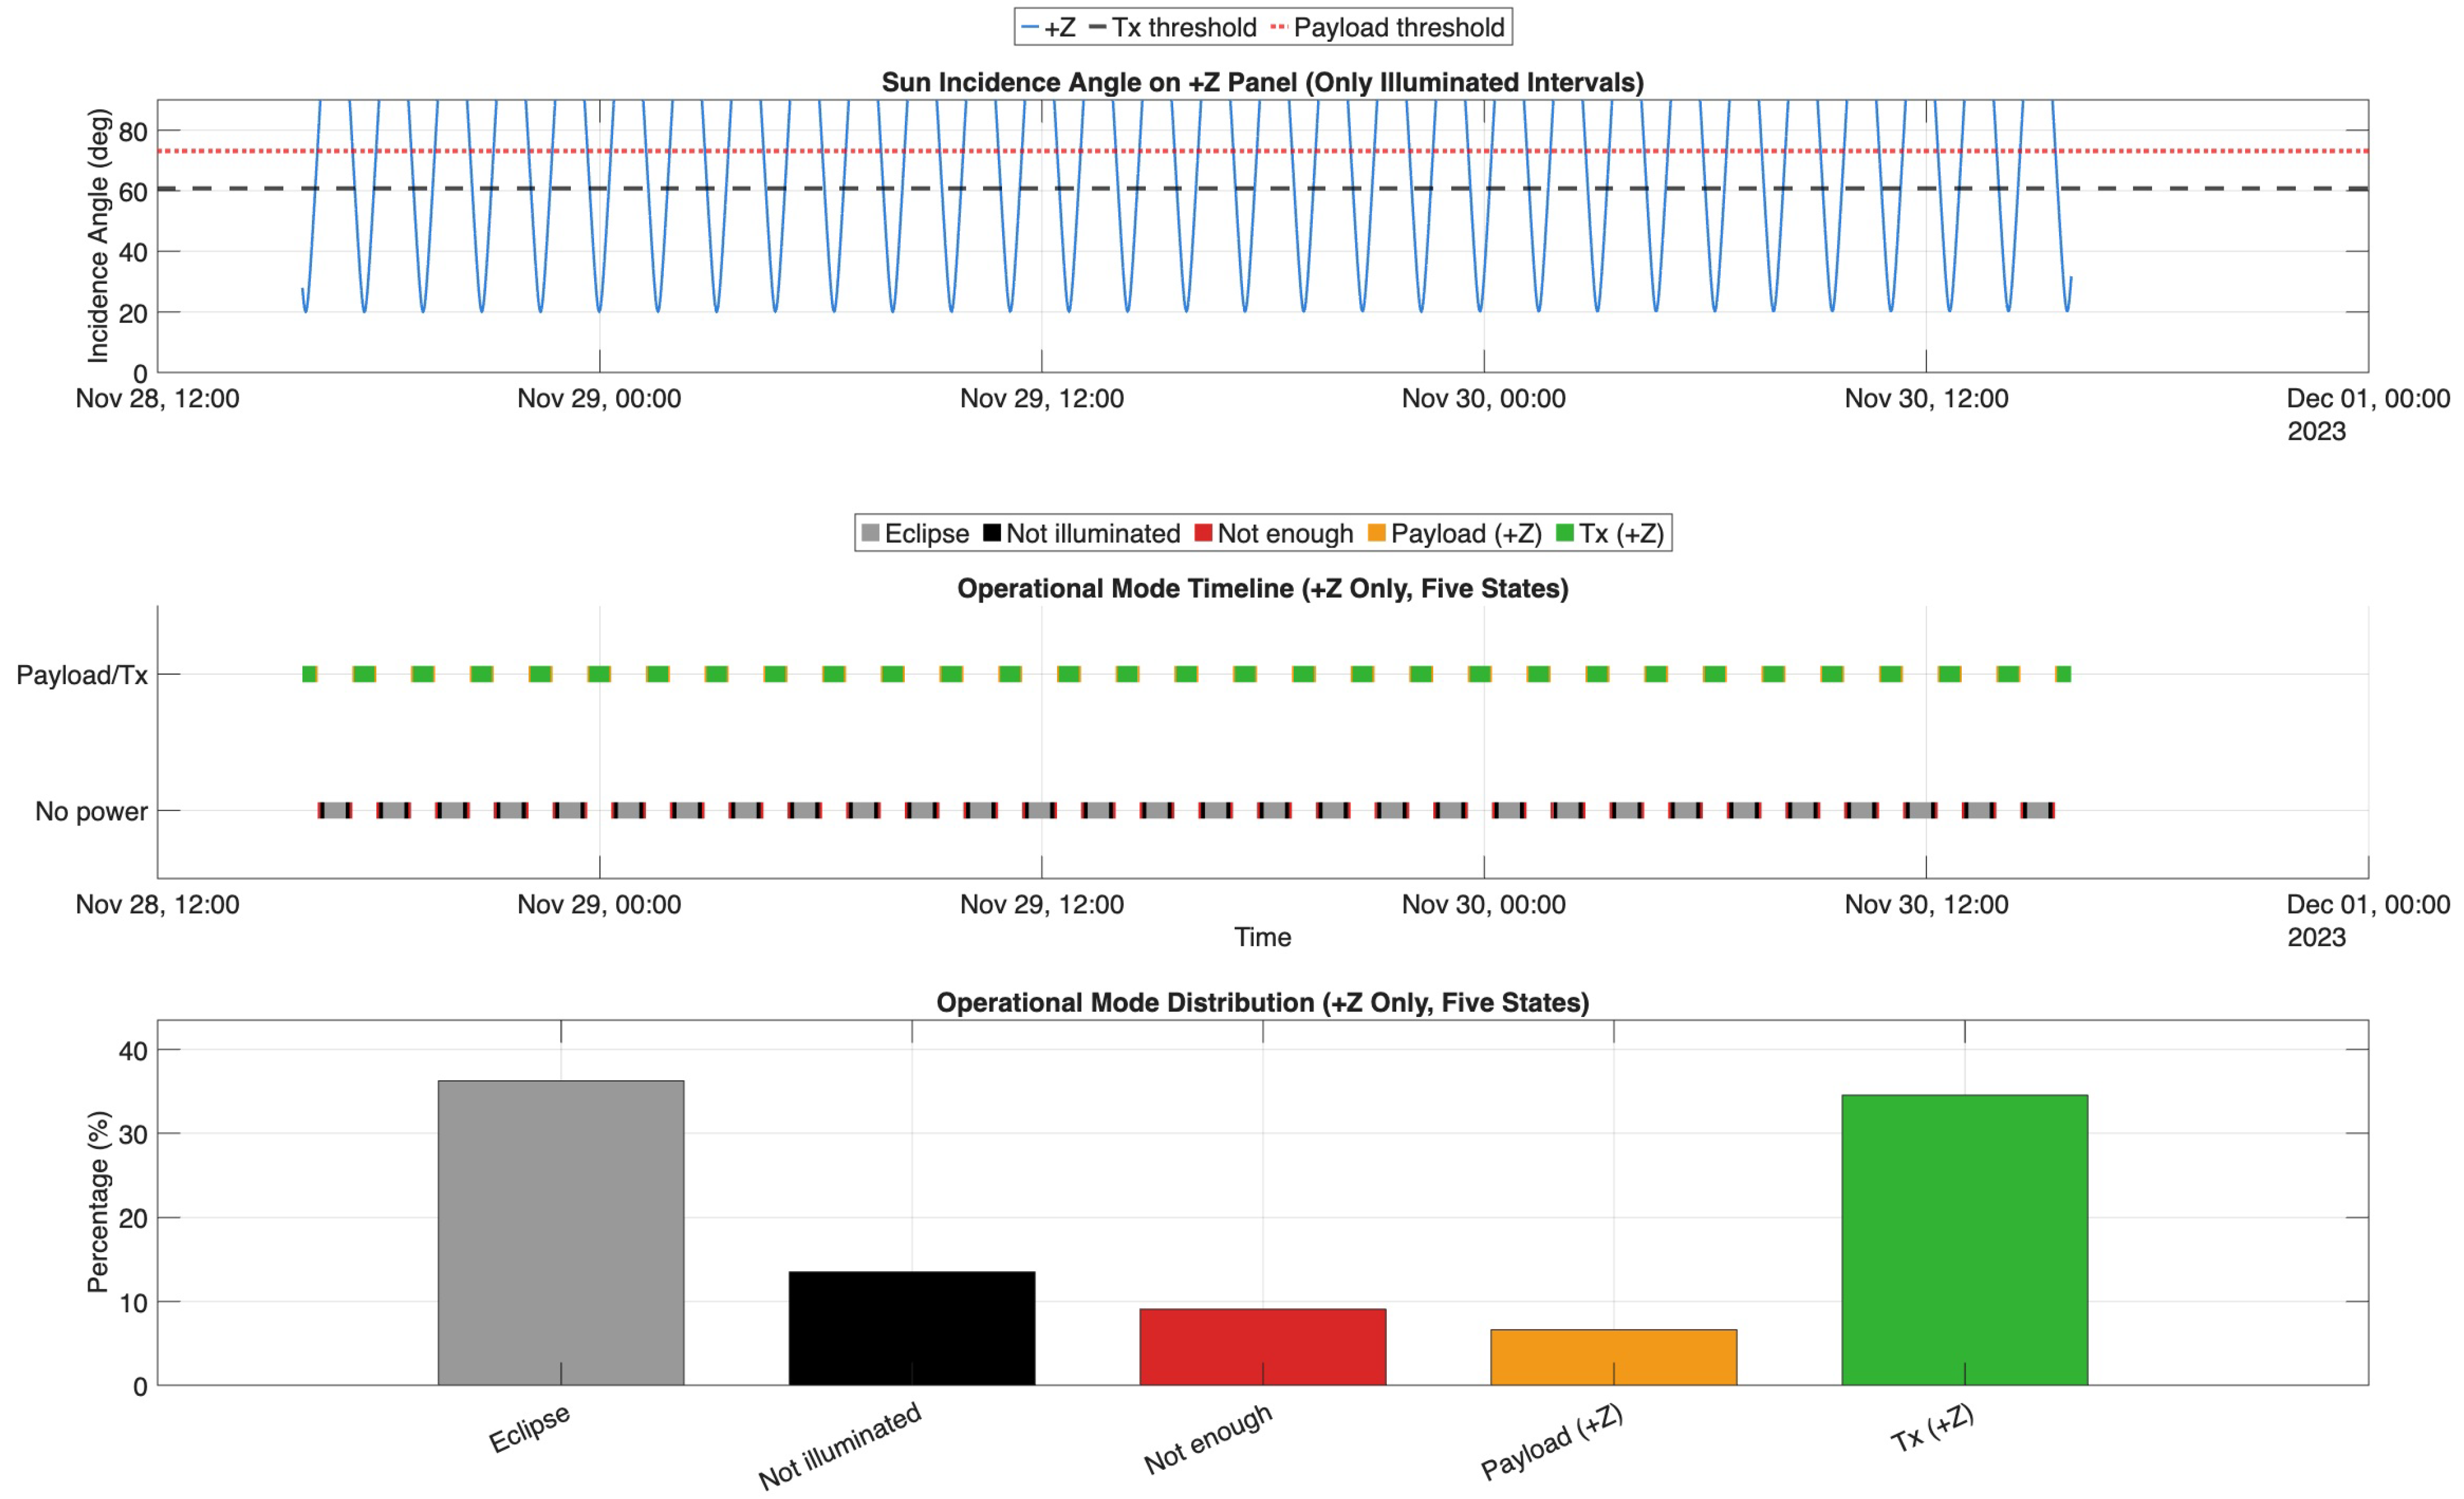Click the green Tx (+Z) legend swatch
Screen dimensions: 2464x1499
[1565, 533]
